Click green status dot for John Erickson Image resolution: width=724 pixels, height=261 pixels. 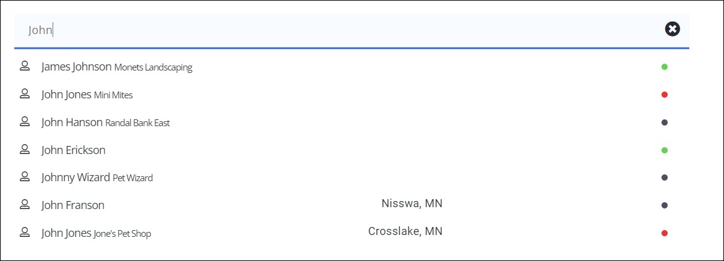coord(665,150)
